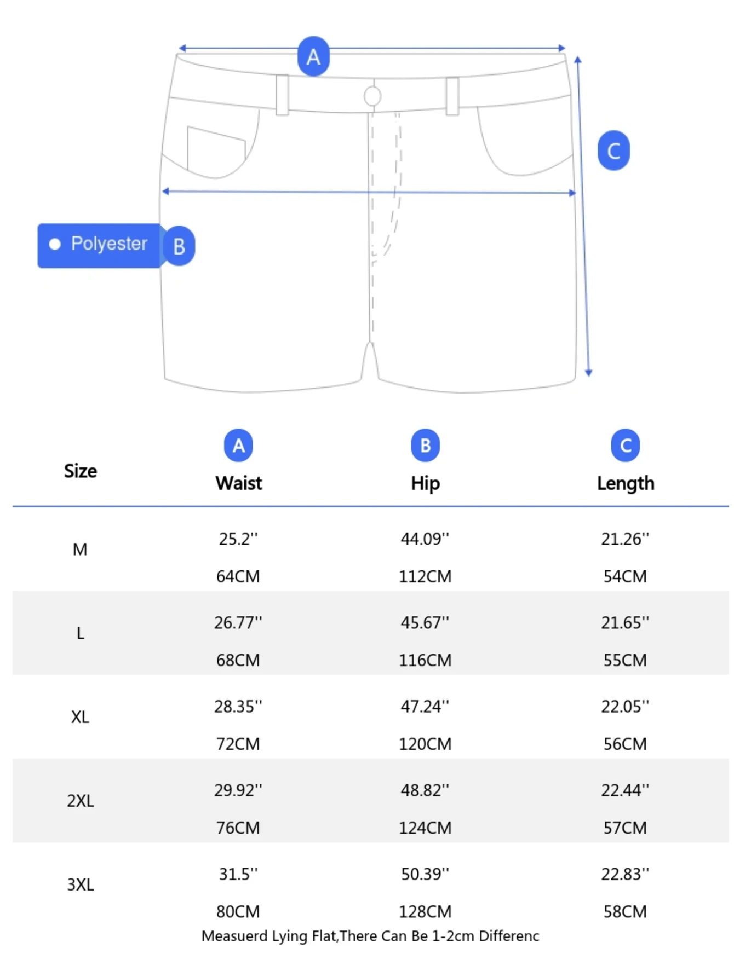Click the Measured Lying Flat footnote text
Image resolution: width=734 pixels, height=977 pixels.
click(x=370, y=936)
